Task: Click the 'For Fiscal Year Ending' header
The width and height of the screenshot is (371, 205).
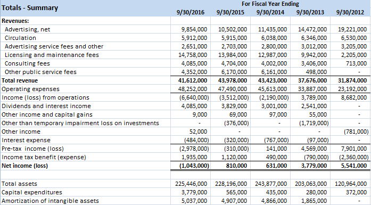Action: [270, 4]
